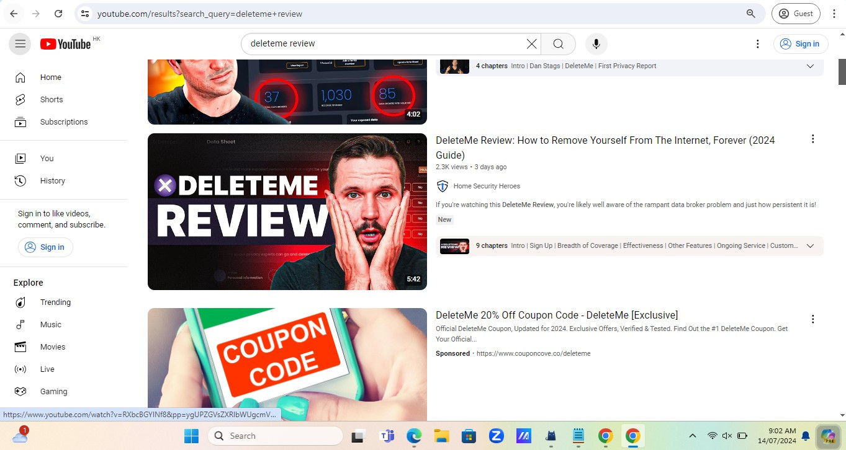The height and width of the screenshot is (450, 846).
Task: Go to YouTube home via the logo
Action: (66, 44)
